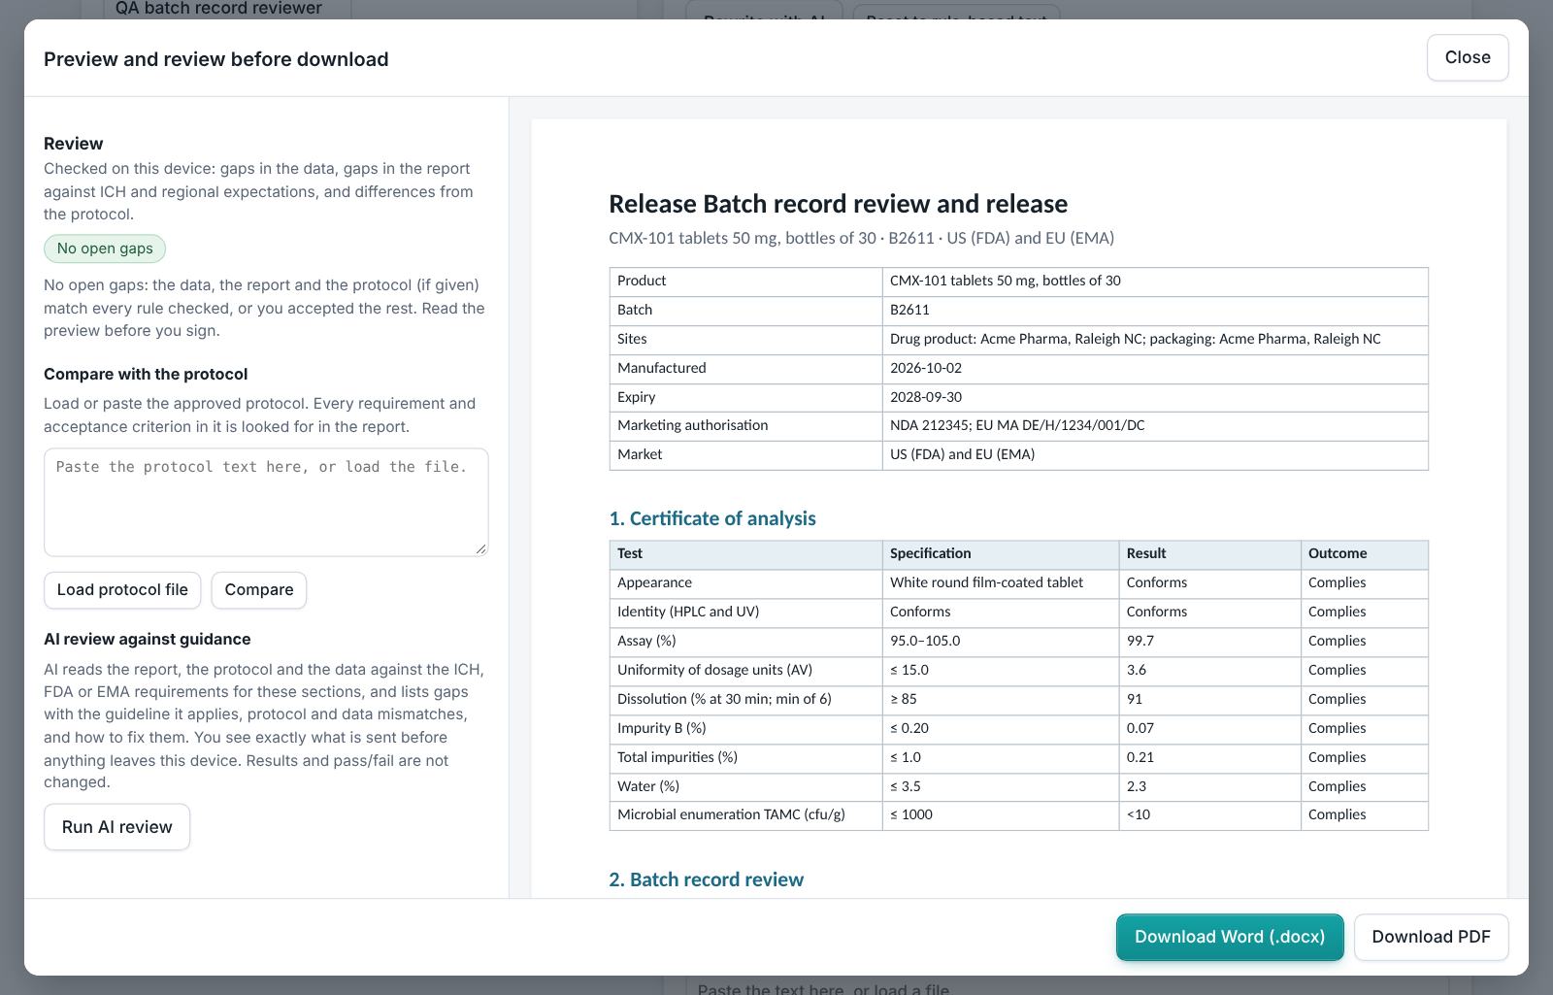Select the 'Release Batch record review and release' title
The image size is (1553, 995).
pyautogui.click(x=838, y=204)
